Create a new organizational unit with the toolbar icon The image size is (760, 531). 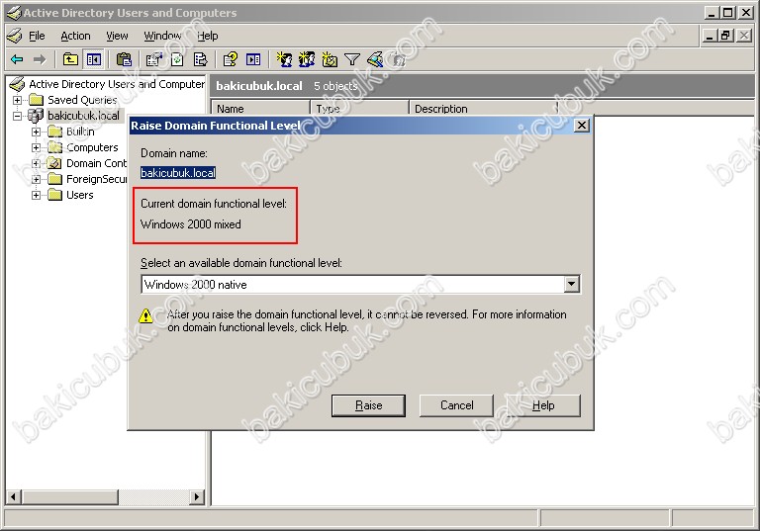[x=330, y=59]
